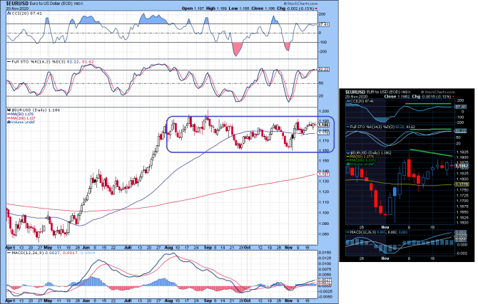
Task: Click the Volume undef legend on large chart
Action: point(21,122)
